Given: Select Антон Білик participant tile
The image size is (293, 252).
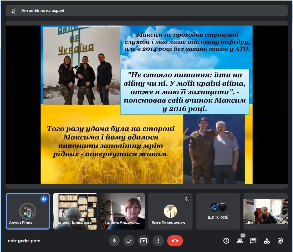Looking at the screenshot, I should (x=28, y=211).
